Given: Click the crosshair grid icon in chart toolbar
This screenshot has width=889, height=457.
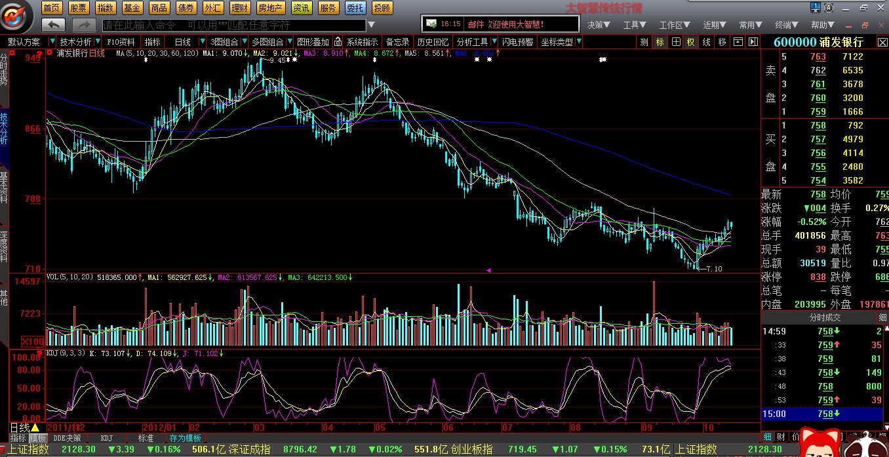Looking at the screenshot, I should tap(676, 42).
